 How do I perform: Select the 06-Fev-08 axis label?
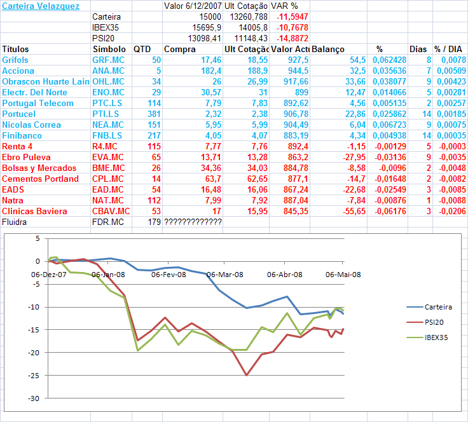pyautogui.click(x=169, y=275)
